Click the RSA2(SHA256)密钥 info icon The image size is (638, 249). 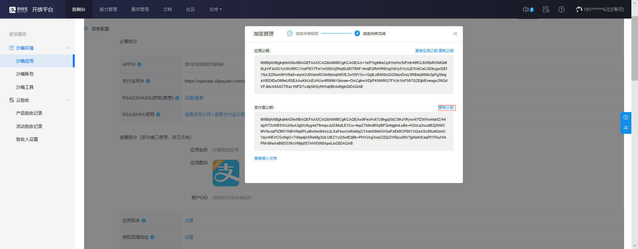(x=177, y=98)
